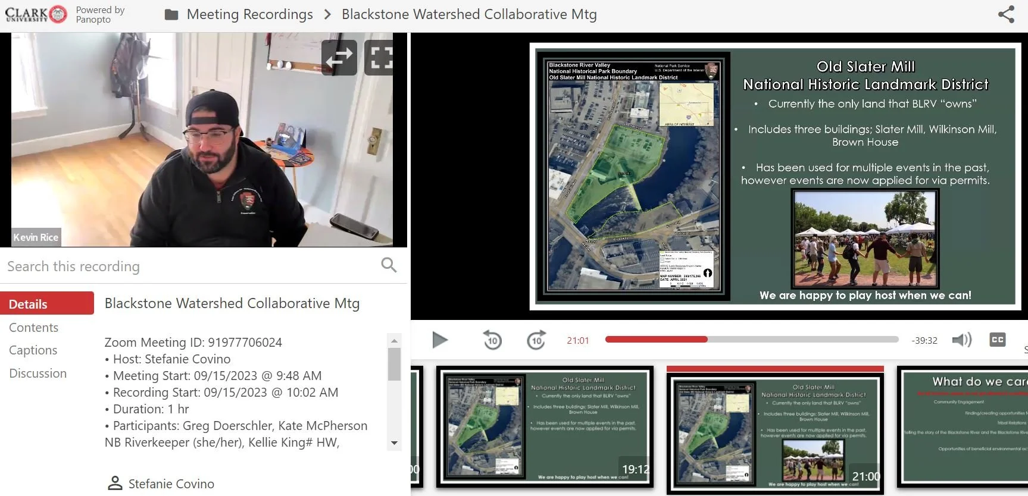Play the recording

click(x=440, y=340)
